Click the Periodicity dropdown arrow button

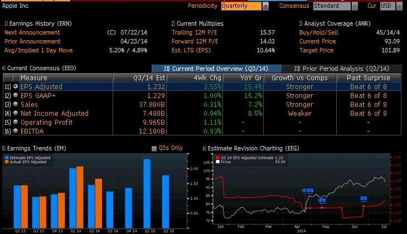pos(265,6)
